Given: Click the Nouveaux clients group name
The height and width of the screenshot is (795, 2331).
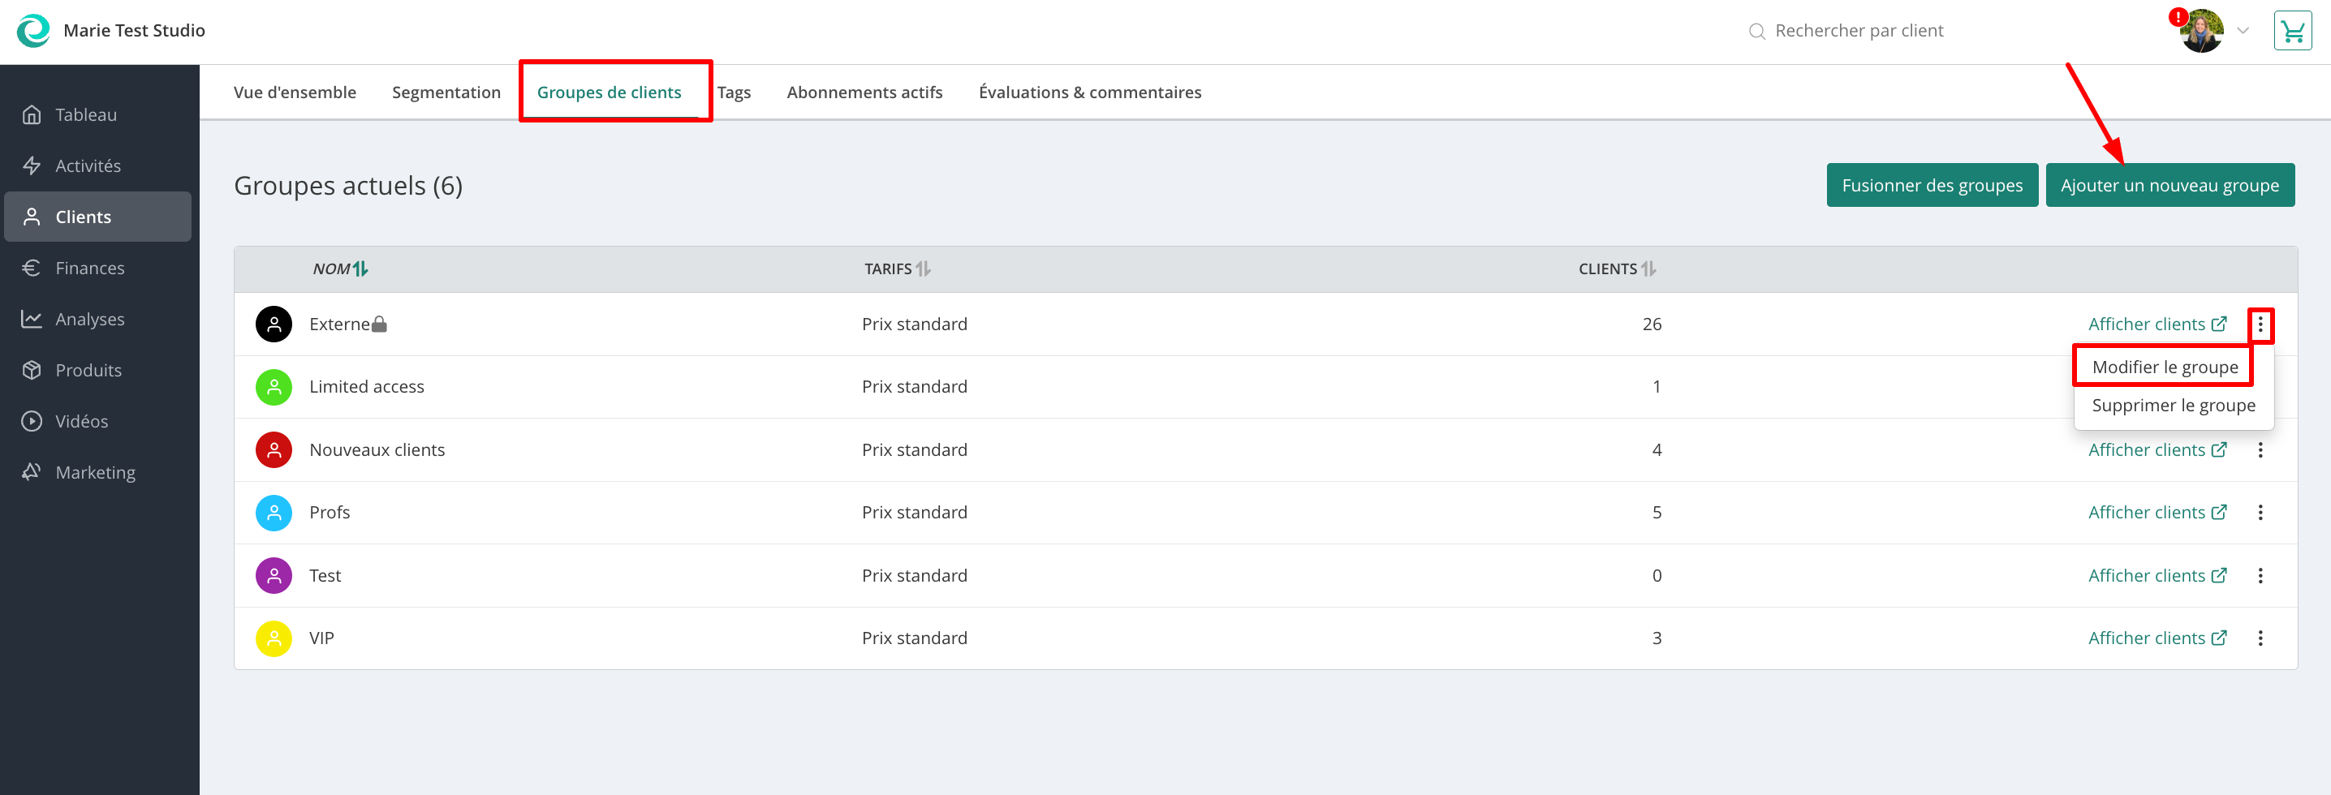Looking at the screenshot, I should pos(377,449).
